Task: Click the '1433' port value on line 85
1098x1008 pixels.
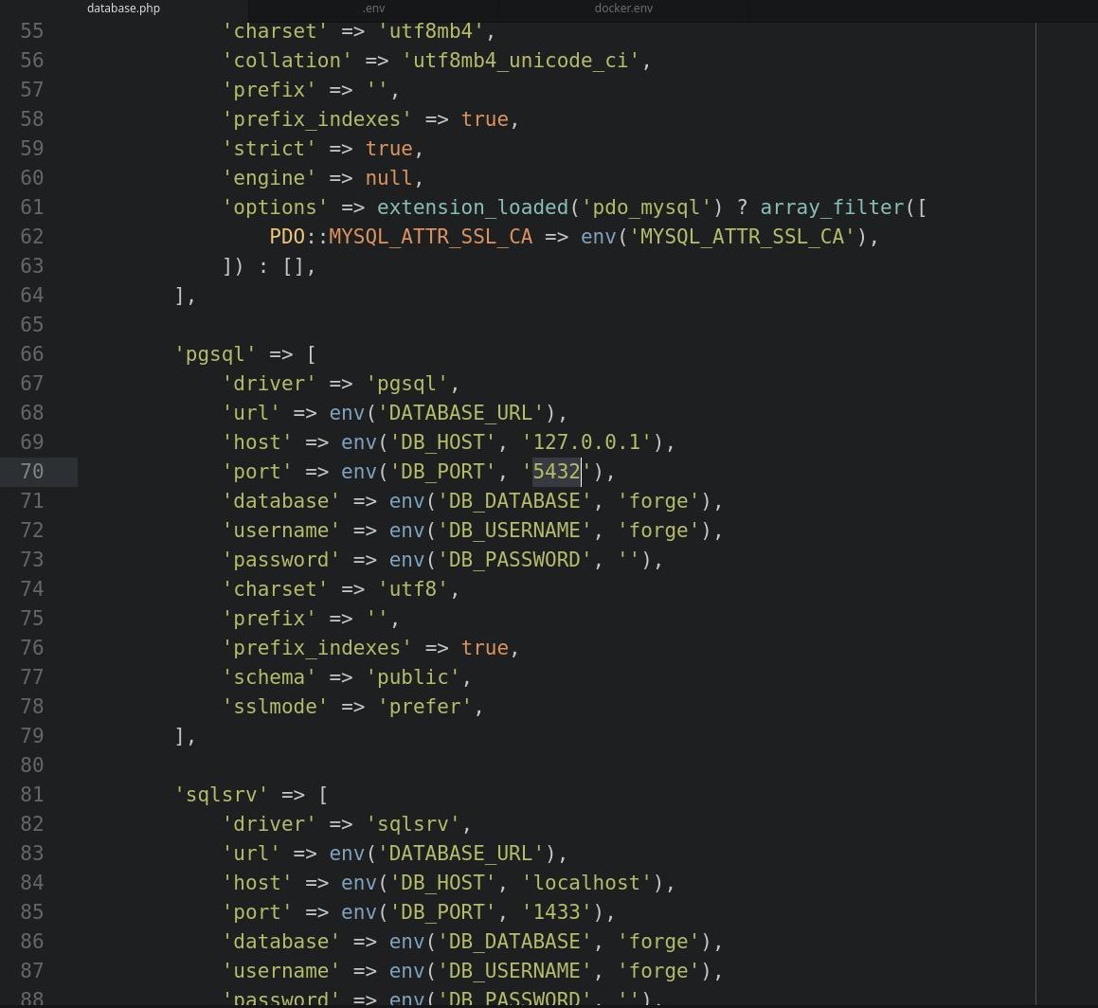Action: (557, 912)
